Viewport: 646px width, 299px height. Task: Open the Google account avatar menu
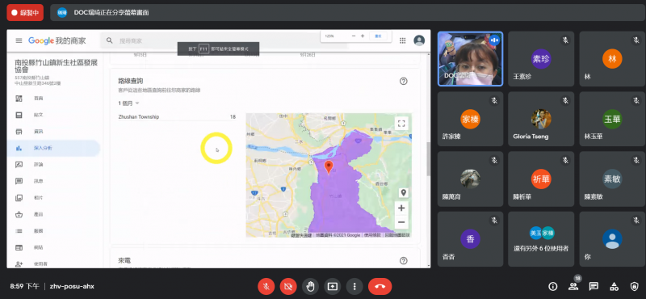point(419,40)
